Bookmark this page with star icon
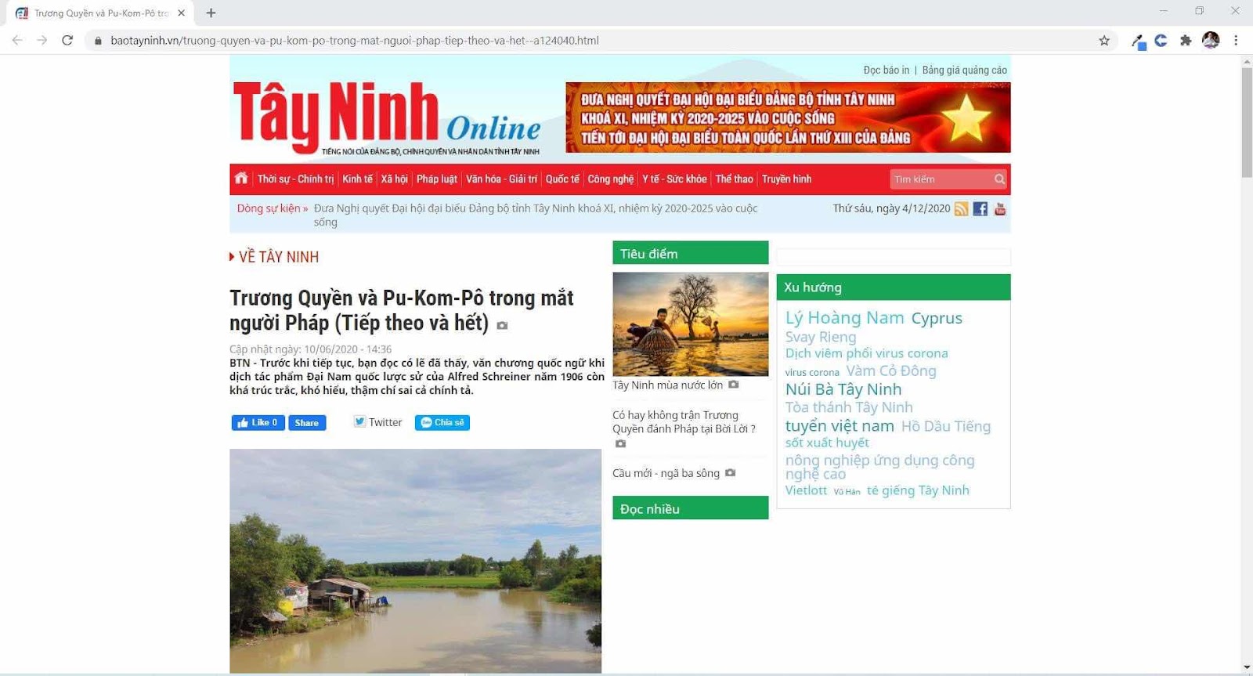 coord(1104,41)
